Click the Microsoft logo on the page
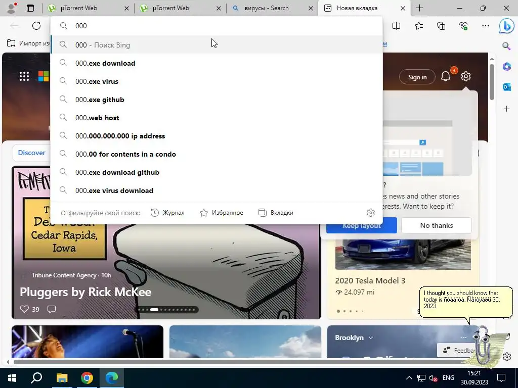Image resolution: width=518 pixels, height=388 pixels. click(x=44, y=76)
